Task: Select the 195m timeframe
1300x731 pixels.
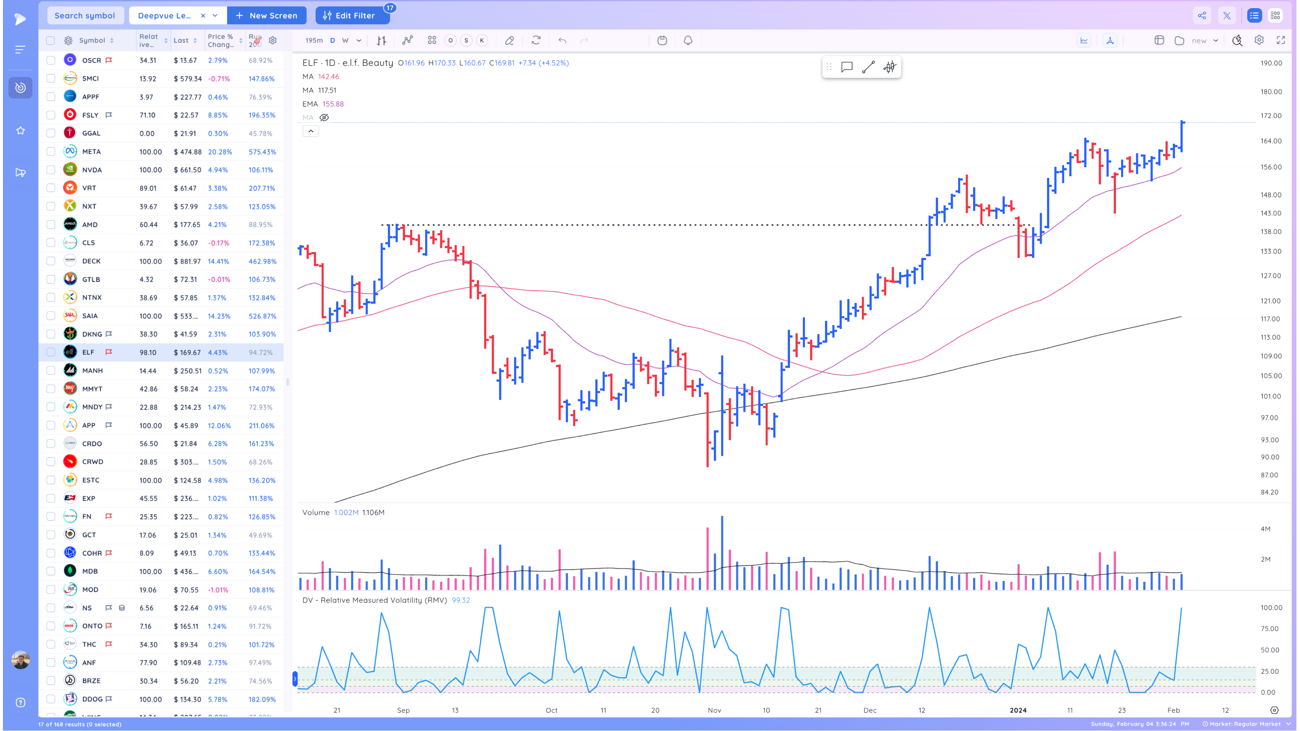Action: 314,41
